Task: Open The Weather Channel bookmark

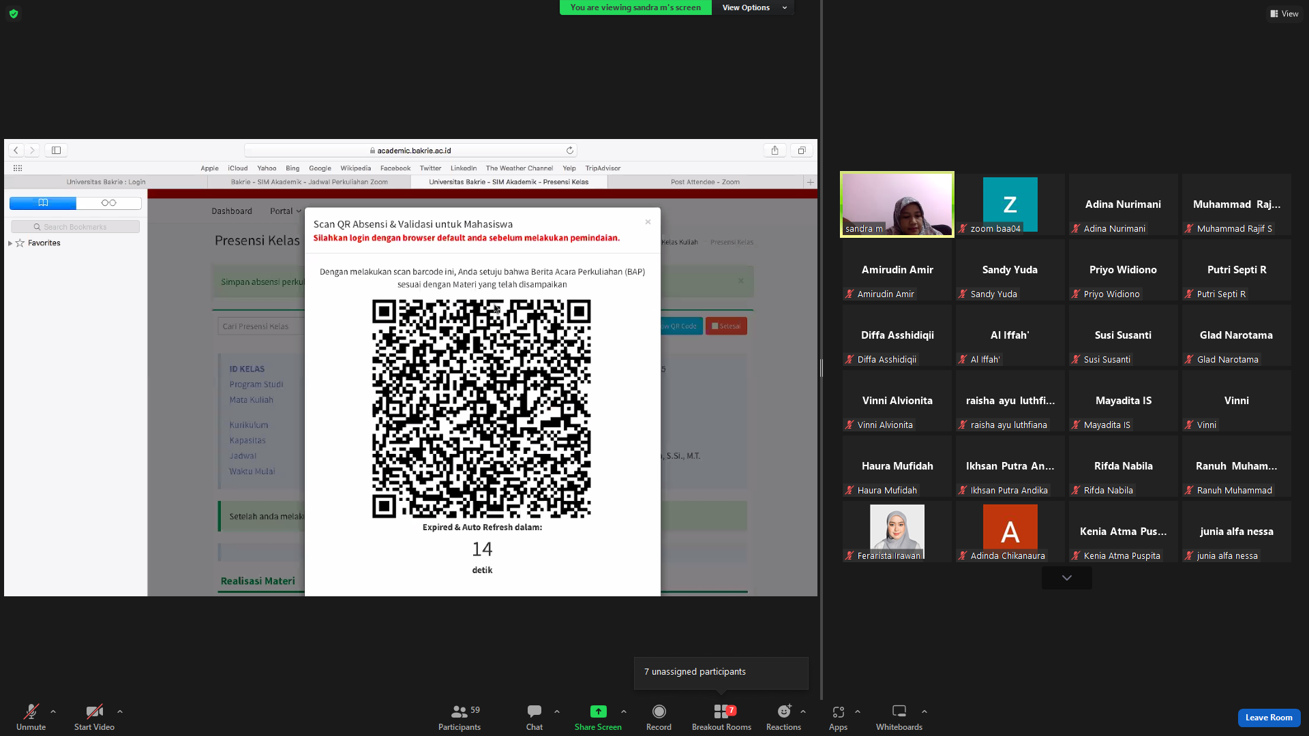Action: click(x=520, y=168)
